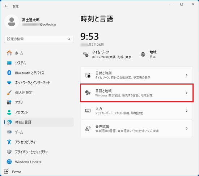Click the 時刻と言語 globe-and-clock icon
199x176 pixels.
(x=9, y=122)
